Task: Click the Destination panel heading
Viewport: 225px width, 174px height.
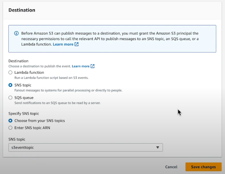Action: [22, 10]
